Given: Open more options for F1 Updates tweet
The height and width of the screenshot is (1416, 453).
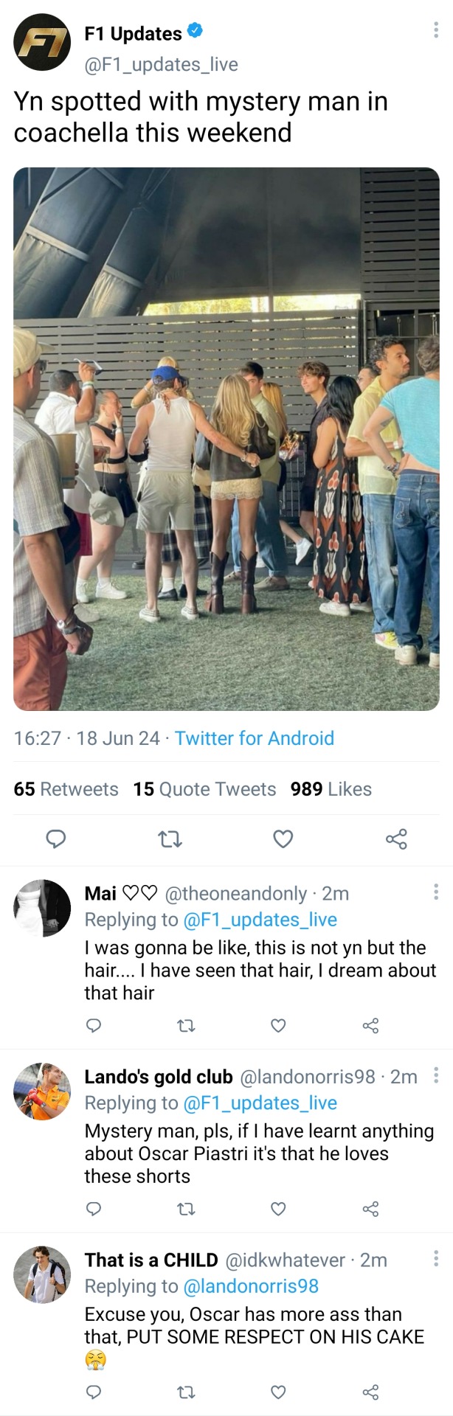Looking at the screenshot, I should [x=436, y=29].
